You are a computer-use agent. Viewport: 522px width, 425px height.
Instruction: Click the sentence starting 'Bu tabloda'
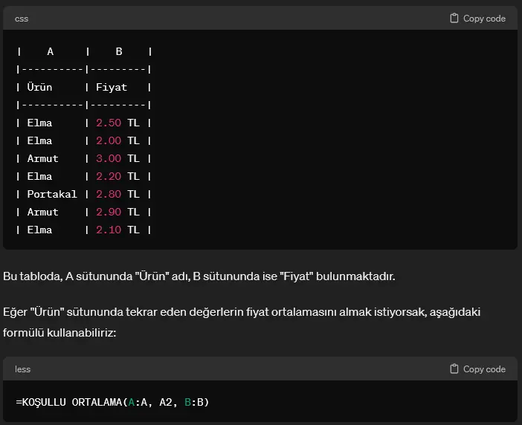click(x=199, y=276)
